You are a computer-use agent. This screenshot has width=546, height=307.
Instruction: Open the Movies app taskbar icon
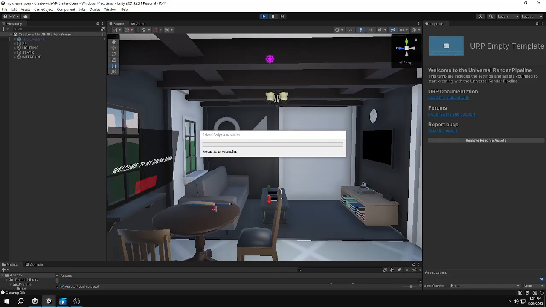[63, 301]
